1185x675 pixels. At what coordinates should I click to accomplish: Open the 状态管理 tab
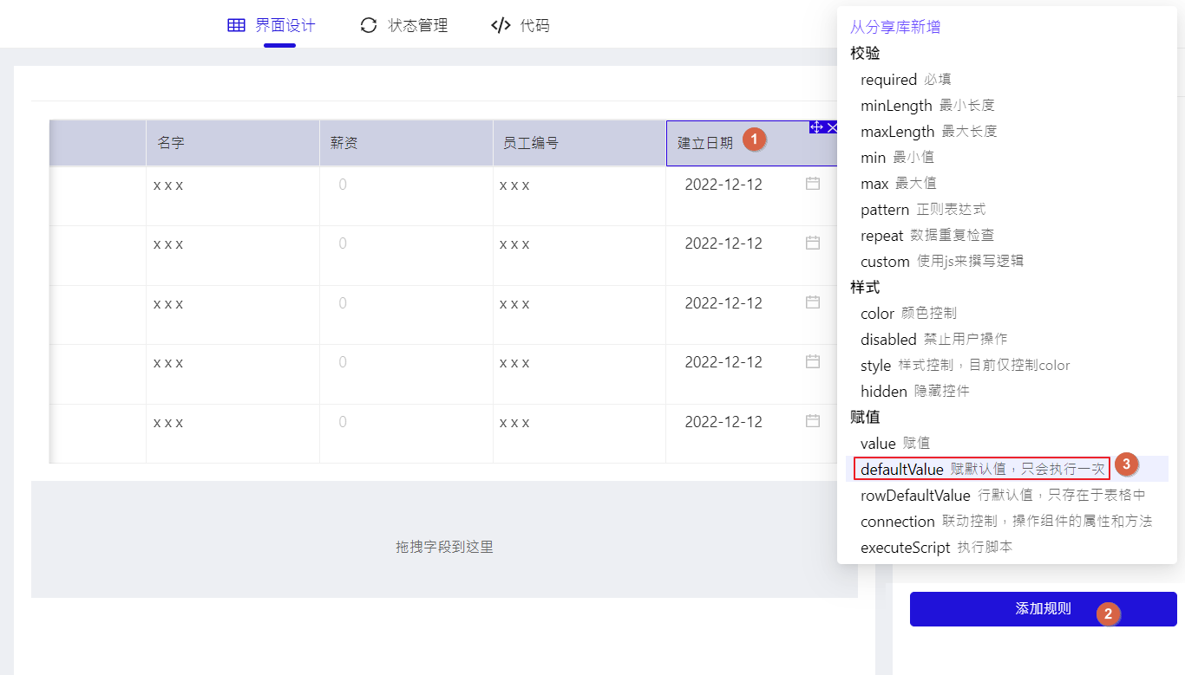[x=404, y=26]
